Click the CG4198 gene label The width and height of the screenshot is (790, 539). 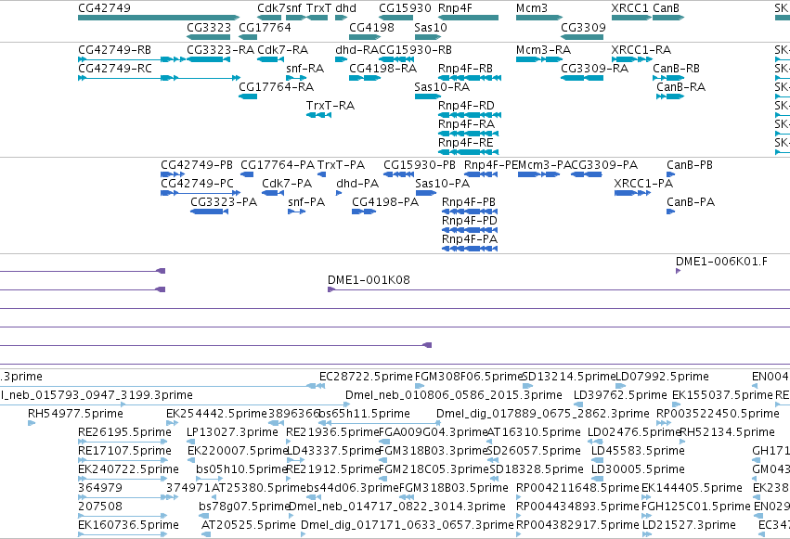[x=372, y=27]
